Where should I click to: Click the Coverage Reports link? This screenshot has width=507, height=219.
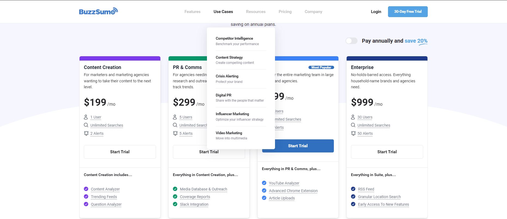coord(195,197)
